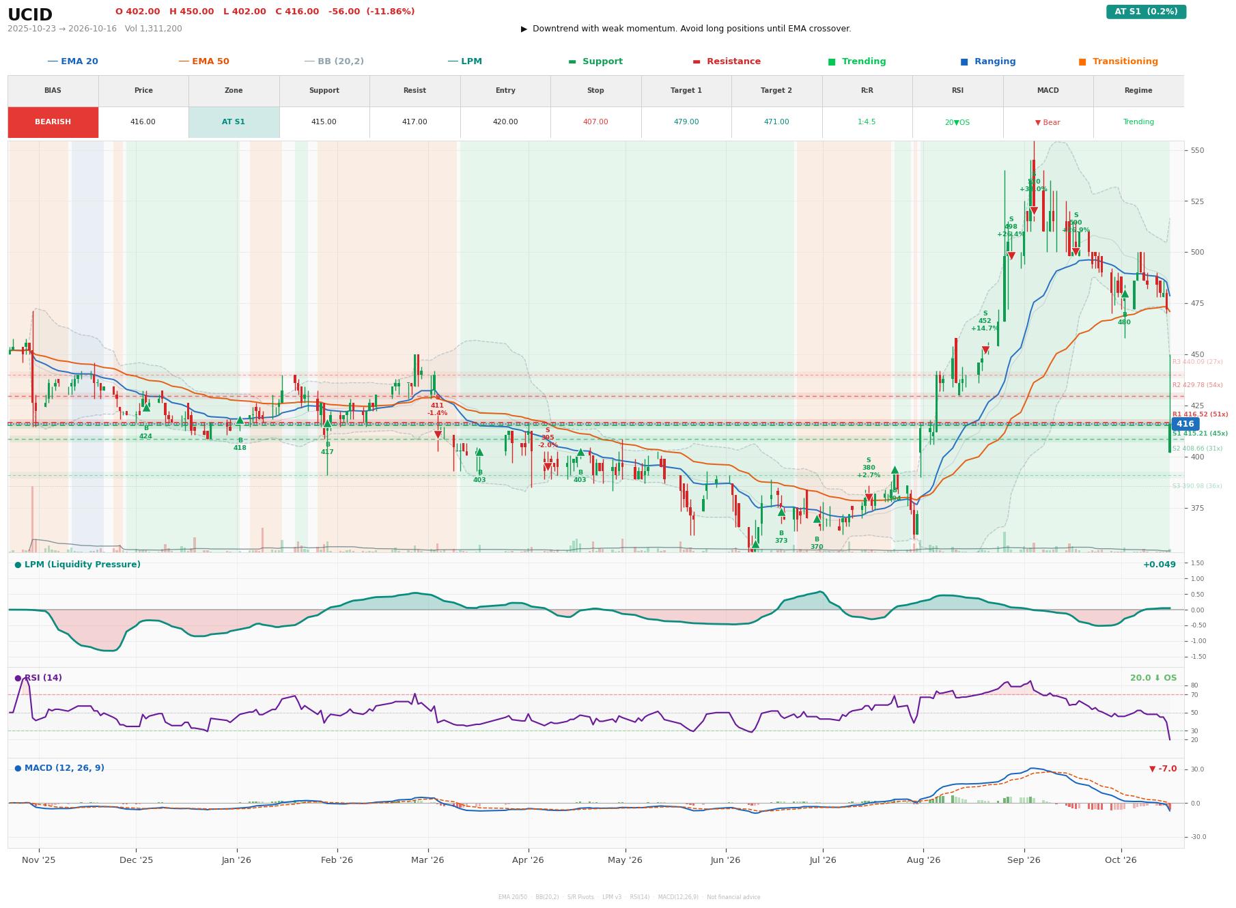Click the R1 416.52 (51x) level label
Image resolution: width=1236 pixels, height=908 pixels.
pyautogui.click(x=1200, y=414)
